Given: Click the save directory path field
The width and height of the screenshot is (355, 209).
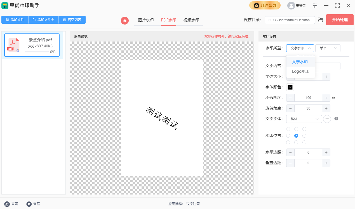Looking at the screenshot, I should coord(290,20).
